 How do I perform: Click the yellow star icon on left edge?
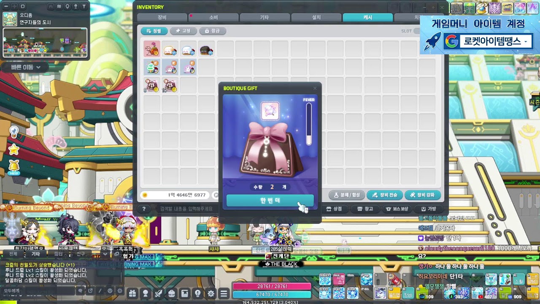tap(14, 149)
